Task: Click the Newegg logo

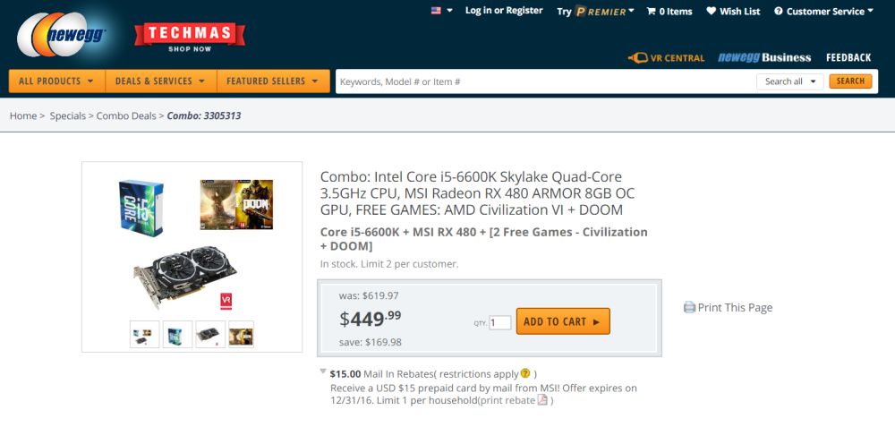Action: pyautogui.click(x=63, y=37)
